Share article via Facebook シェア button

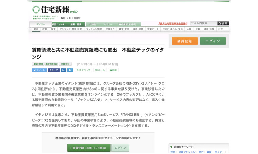[x=54, y=70]
